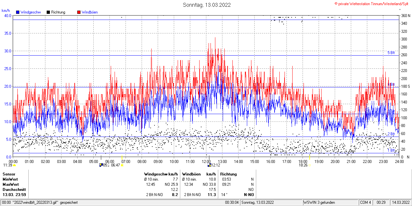This screenshot has width=412, height=206.
Task: Click the Windgeschw km/h column header
Action: (161, 174)
